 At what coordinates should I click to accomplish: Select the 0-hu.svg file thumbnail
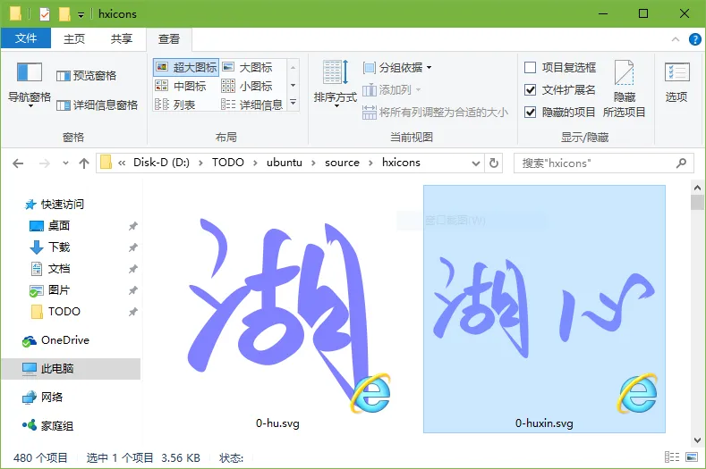[277, 309]
